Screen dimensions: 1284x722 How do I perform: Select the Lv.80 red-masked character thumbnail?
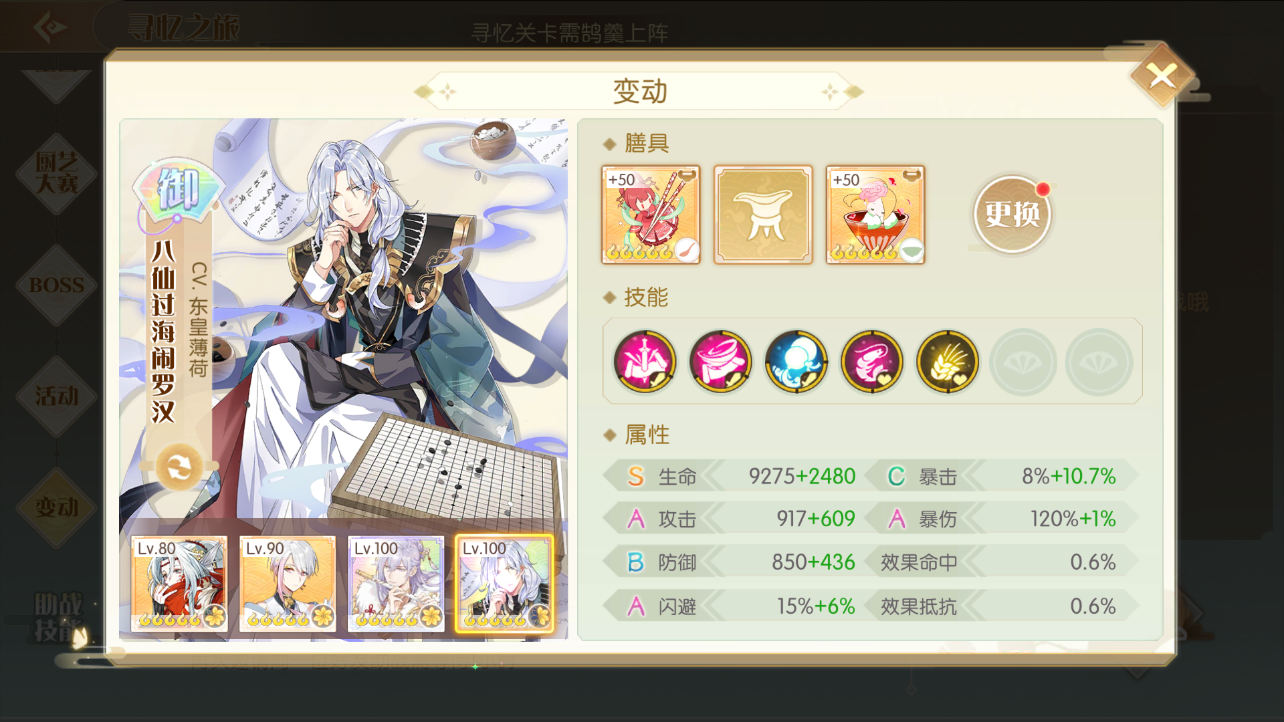point(179,584)
